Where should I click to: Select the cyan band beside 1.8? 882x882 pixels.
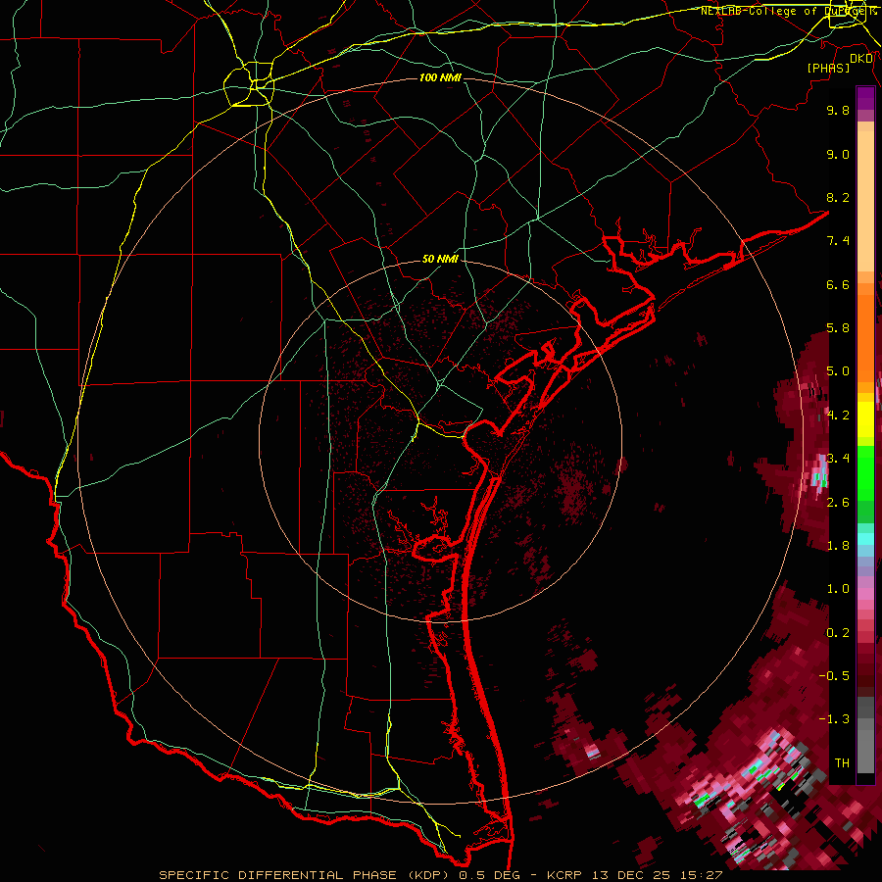865,539
